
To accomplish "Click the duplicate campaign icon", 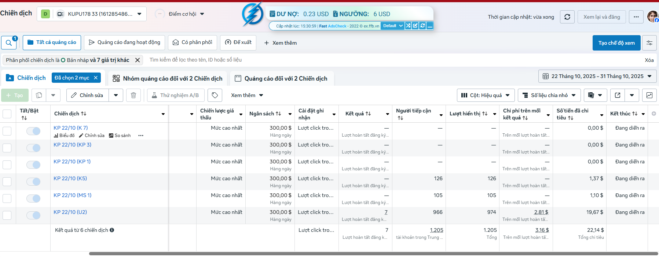I will 39,95.
